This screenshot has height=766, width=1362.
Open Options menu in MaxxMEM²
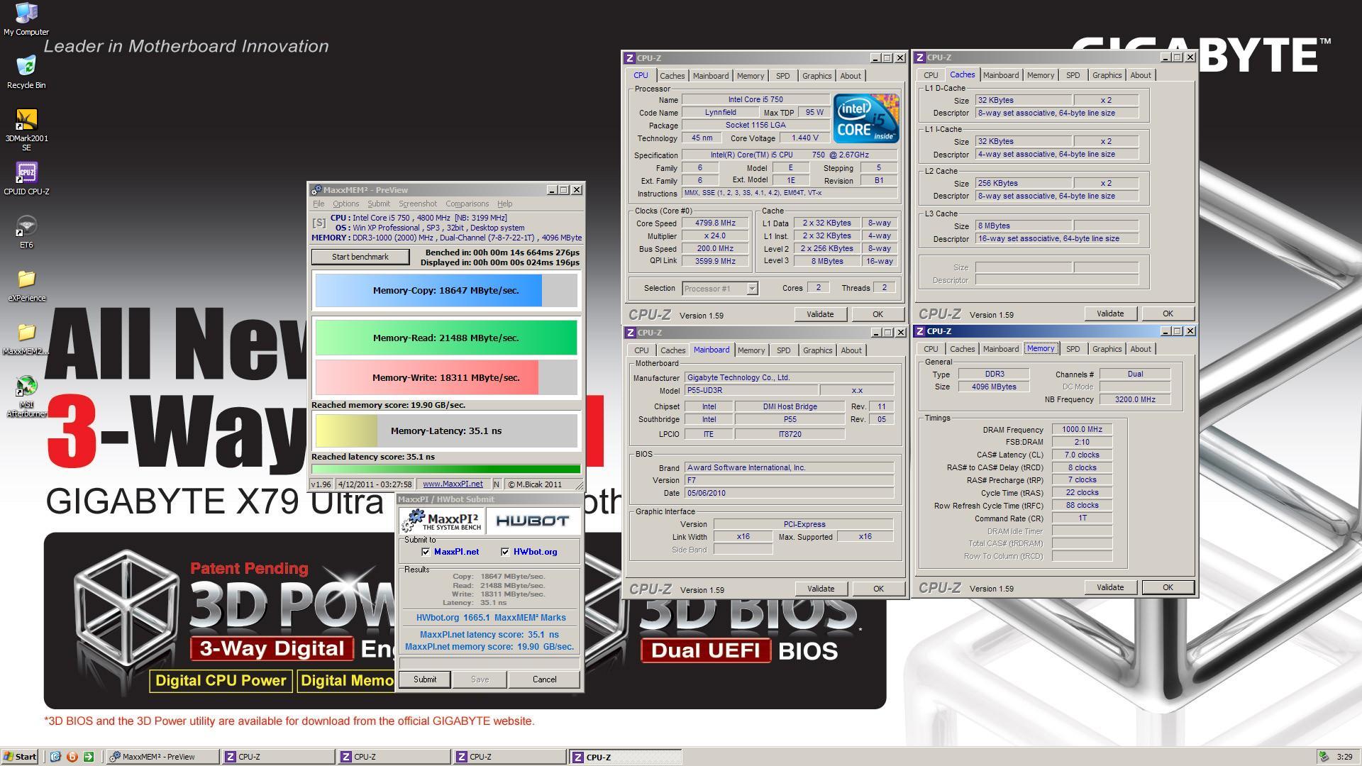[x=346, y=204]
